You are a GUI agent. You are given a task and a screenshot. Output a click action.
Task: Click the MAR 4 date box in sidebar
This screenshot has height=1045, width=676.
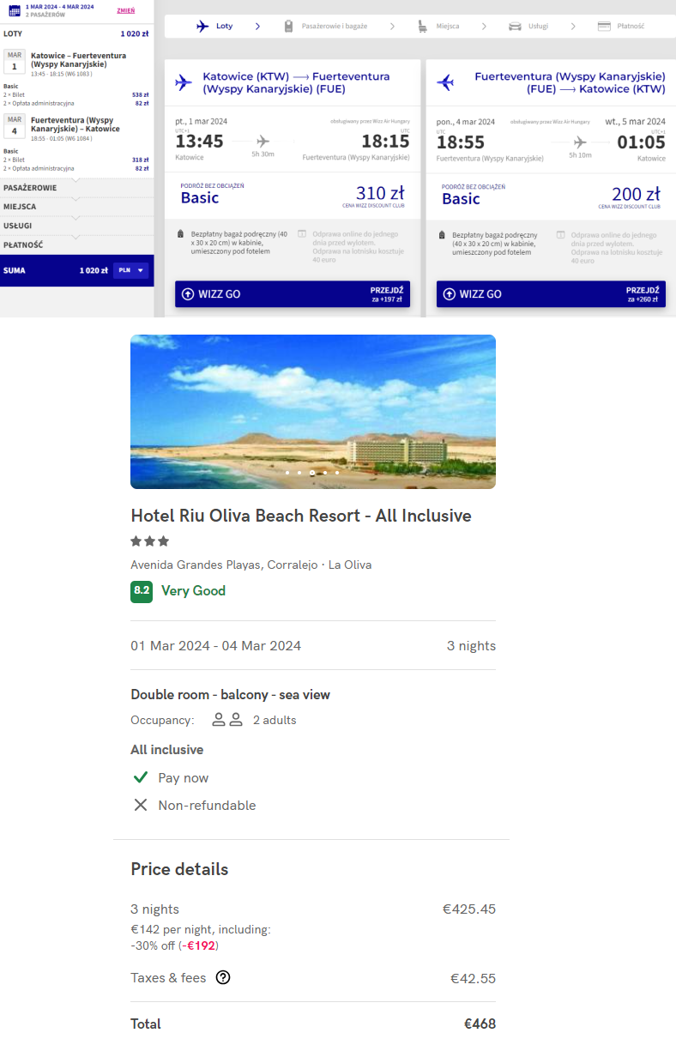[x=14, y=125]
